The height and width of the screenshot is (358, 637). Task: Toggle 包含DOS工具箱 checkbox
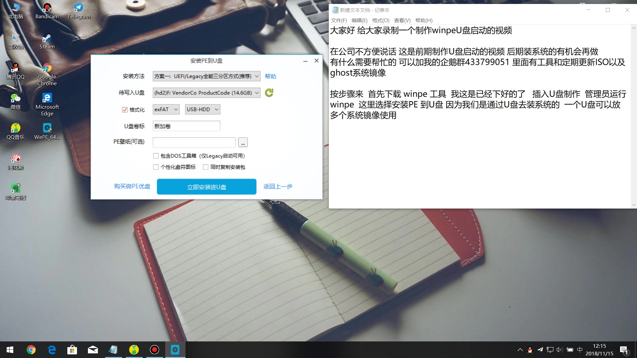pos(156,155)
